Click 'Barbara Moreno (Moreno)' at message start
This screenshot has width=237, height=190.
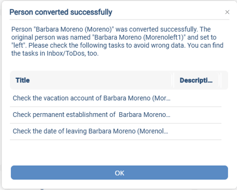[x=74, y=30]
